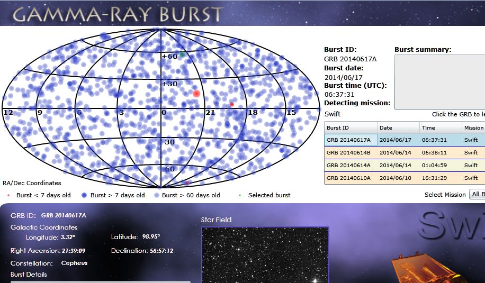Click the dark blue 'Burst > 7 days old' legend dot

pos(84,195)
